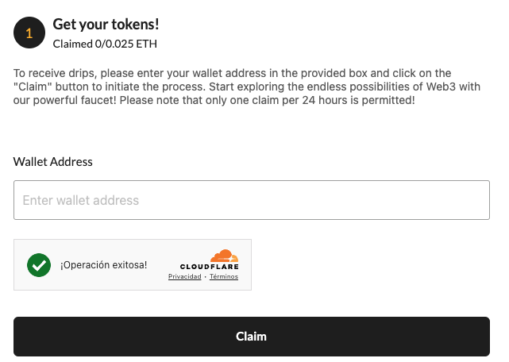
Task: Click the "Get your tokens!" heading
Action: (x=106, y=25)
